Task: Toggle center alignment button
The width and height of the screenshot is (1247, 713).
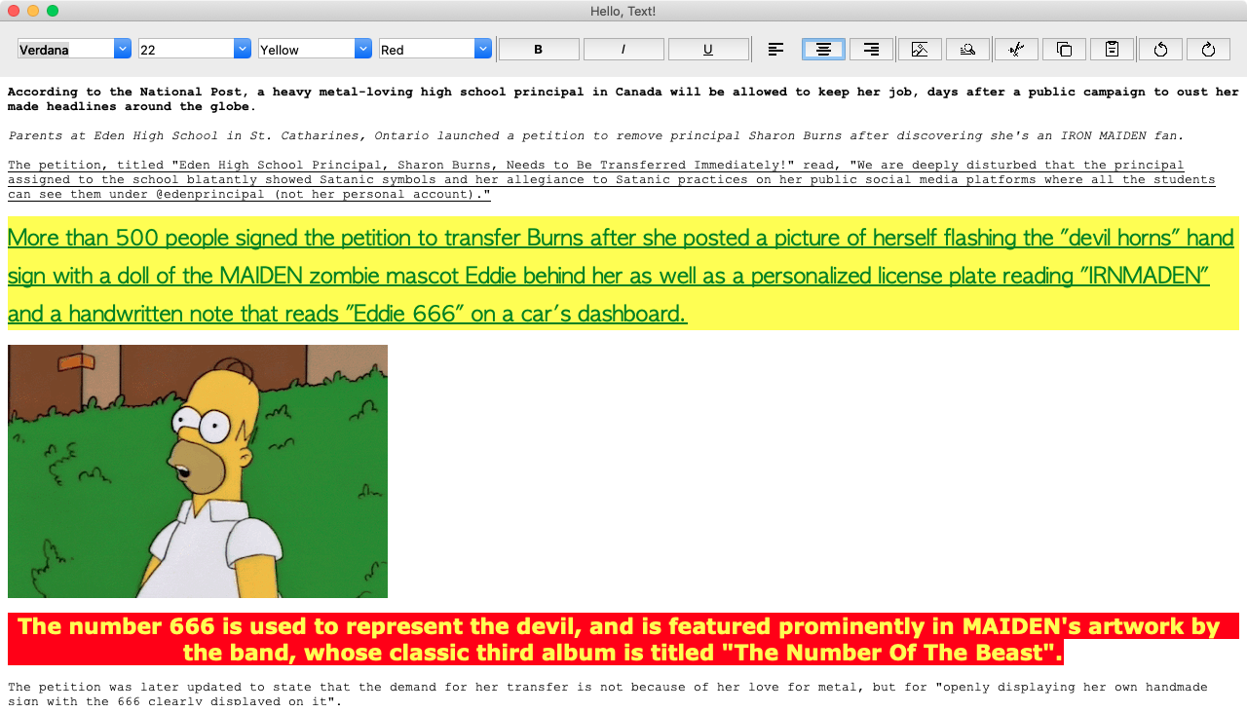Action: click(x=823, y=50)
